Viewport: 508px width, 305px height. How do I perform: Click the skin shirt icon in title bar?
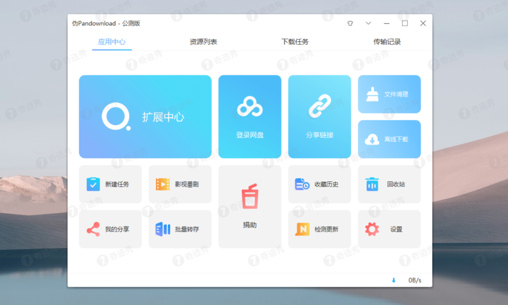[x=350, y=23]
